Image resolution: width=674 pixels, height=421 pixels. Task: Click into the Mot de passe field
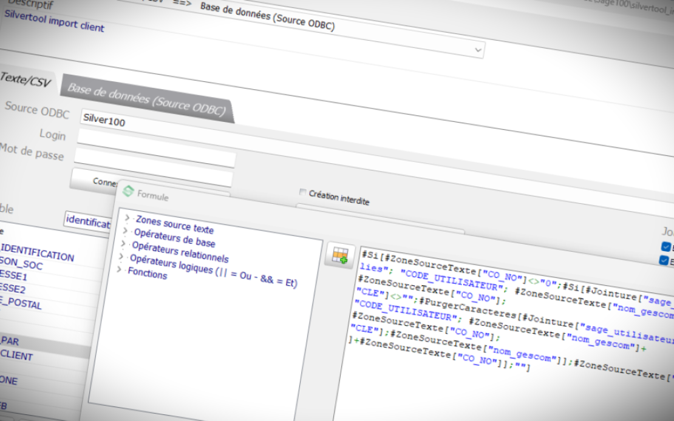tap(154, 159)
